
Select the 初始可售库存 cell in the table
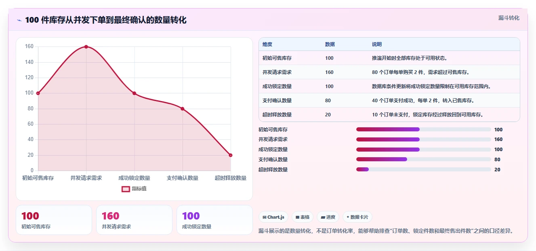[x=277, y=58]
